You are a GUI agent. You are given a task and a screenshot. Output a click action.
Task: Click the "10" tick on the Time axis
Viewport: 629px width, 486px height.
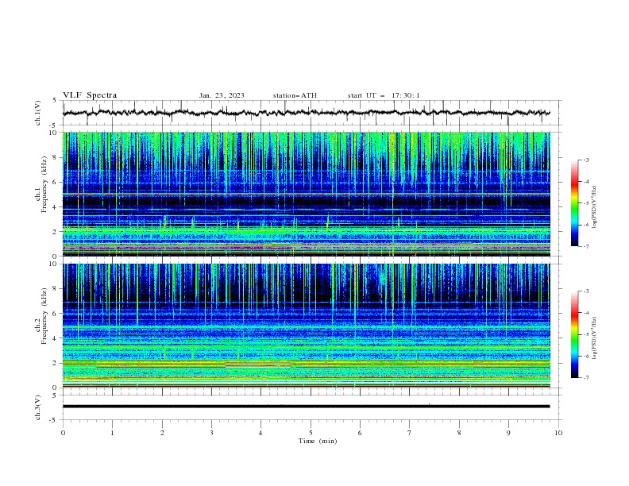pyautogui.click(x=558, y=433)
